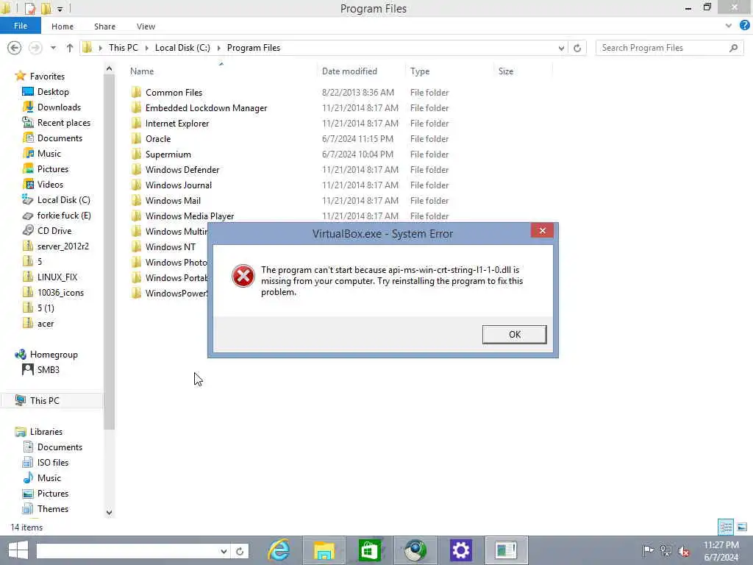Launch Internet Explorer from taskbar

tap(279, 550)
